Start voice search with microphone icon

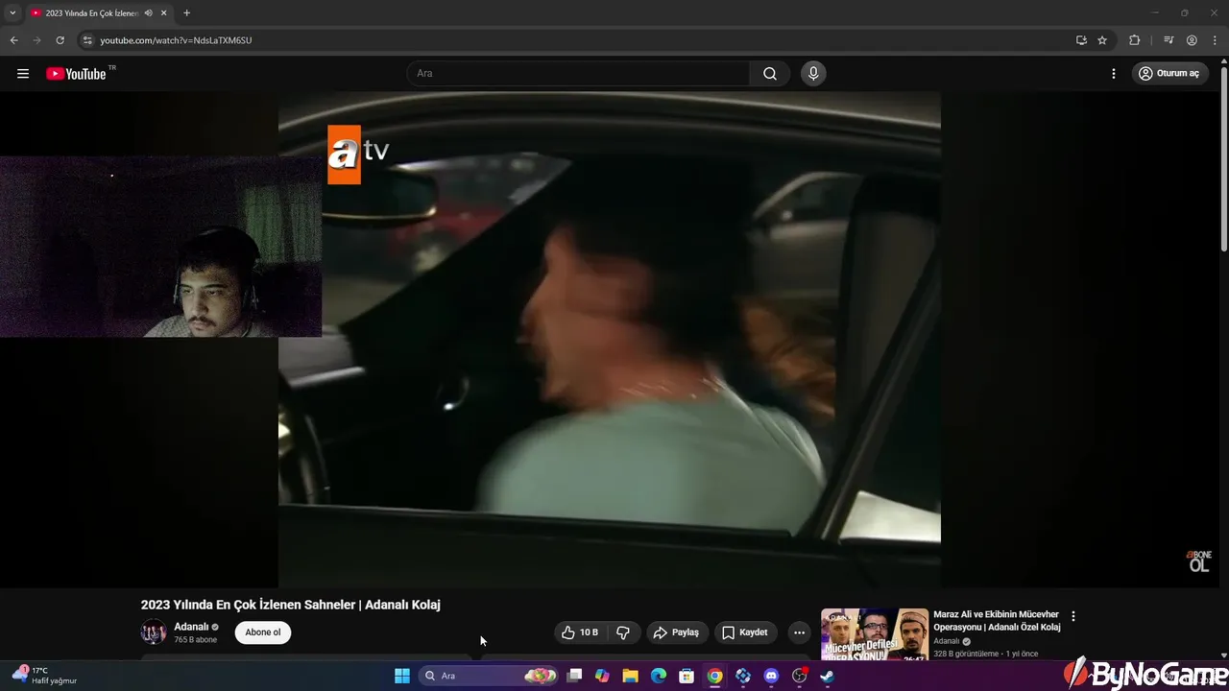(x=813, y=74)
